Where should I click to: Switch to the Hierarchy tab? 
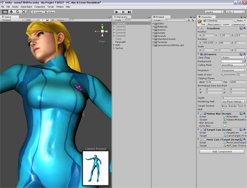(122, 17)
